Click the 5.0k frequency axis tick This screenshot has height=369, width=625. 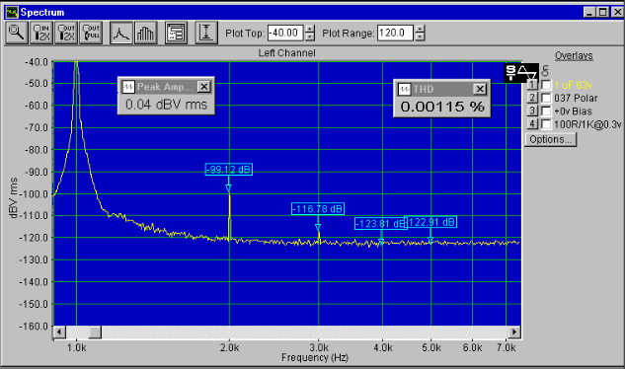[x=431, y=348]
